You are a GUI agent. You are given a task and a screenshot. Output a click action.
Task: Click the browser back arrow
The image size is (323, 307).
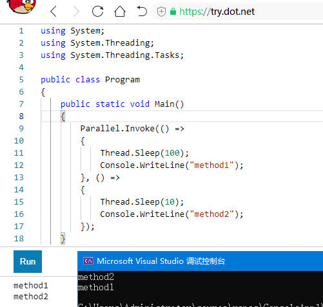pos(54,12)
